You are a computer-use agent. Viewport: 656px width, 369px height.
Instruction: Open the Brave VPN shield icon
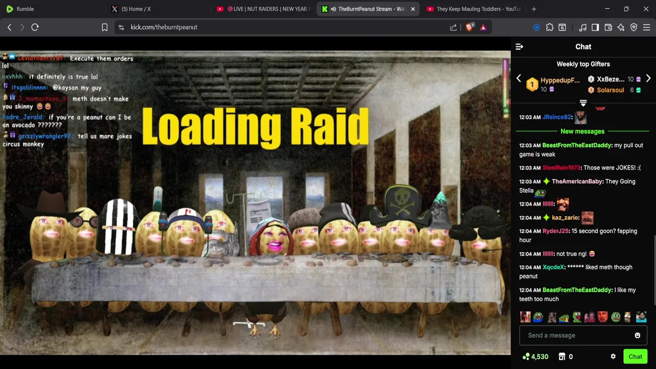634,27
